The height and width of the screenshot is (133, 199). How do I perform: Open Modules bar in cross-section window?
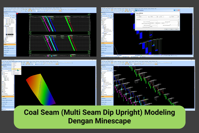pyautogui.click(x=10, y=54)
